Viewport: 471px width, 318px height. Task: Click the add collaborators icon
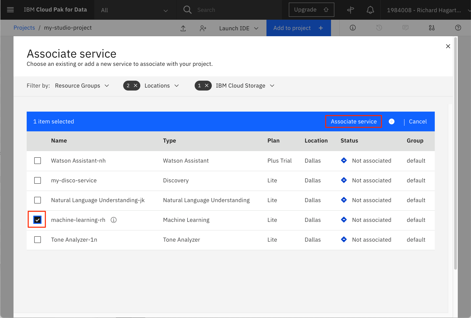tap(203, 28)
